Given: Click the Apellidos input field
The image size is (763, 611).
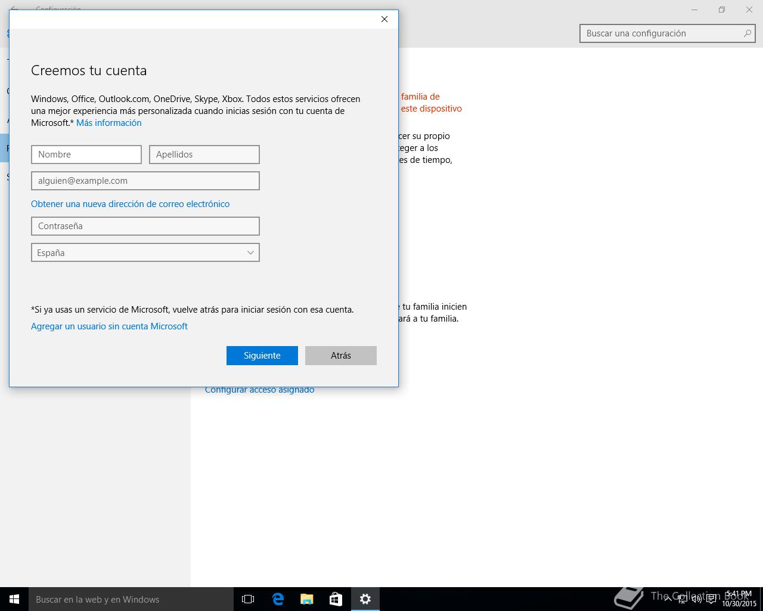Looking at the screenshot, I should coord(204,155).
